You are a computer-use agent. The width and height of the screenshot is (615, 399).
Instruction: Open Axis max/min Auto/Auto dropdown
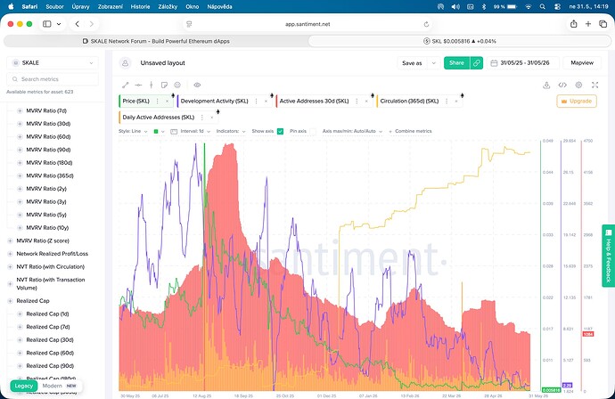352,131
